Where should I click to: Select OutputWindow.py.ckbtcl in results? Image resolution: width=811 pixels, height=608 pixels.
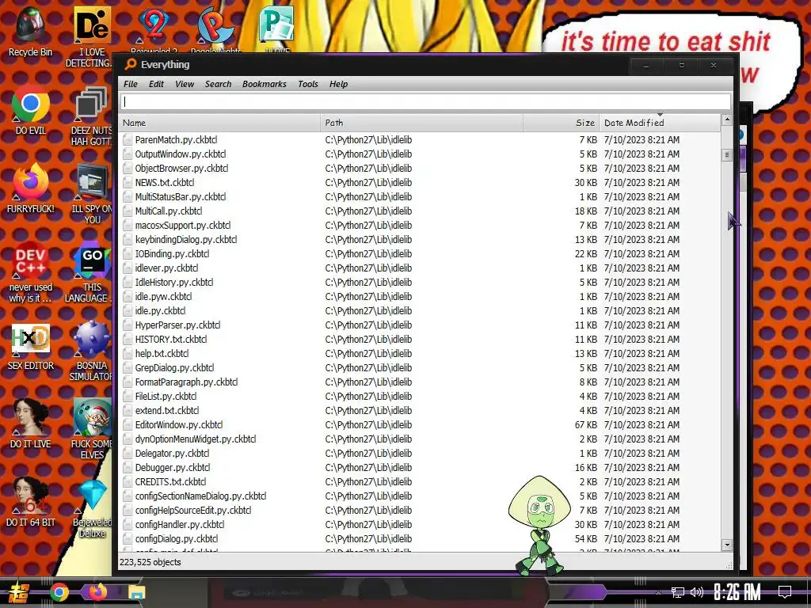pyautogui.click(x=419, y=154)
